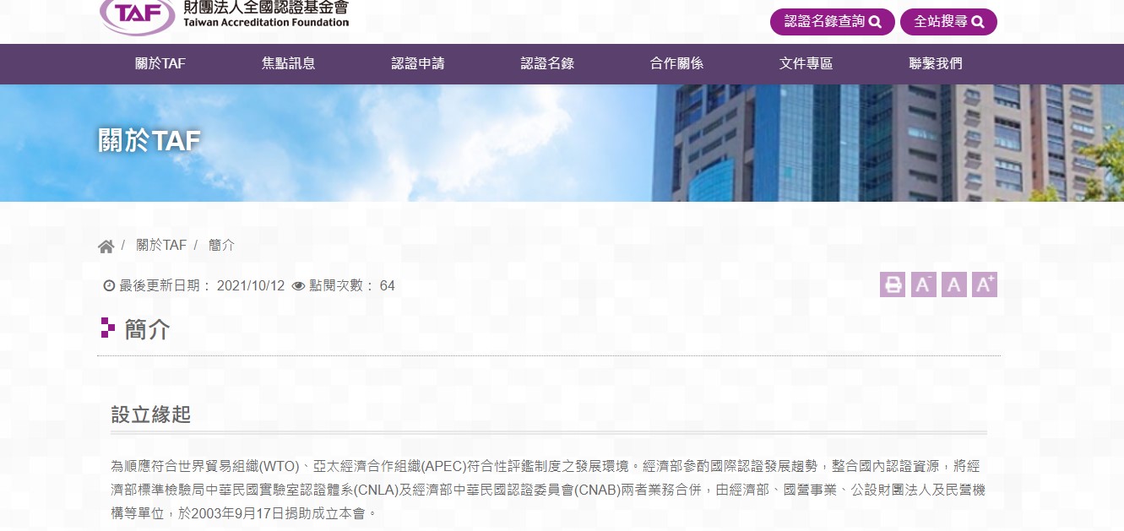Viewport: 1124px width, 531px height.
Task: Expand the 認證名錄 navigation menu
Action: tap(547, 63)
